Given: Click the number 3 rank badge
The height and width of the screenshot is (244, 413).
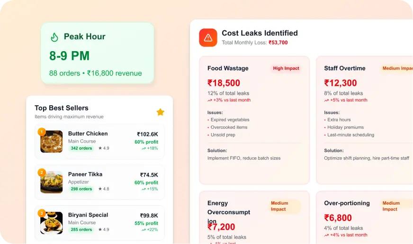Looking at the screenshot, I should 41,213.
